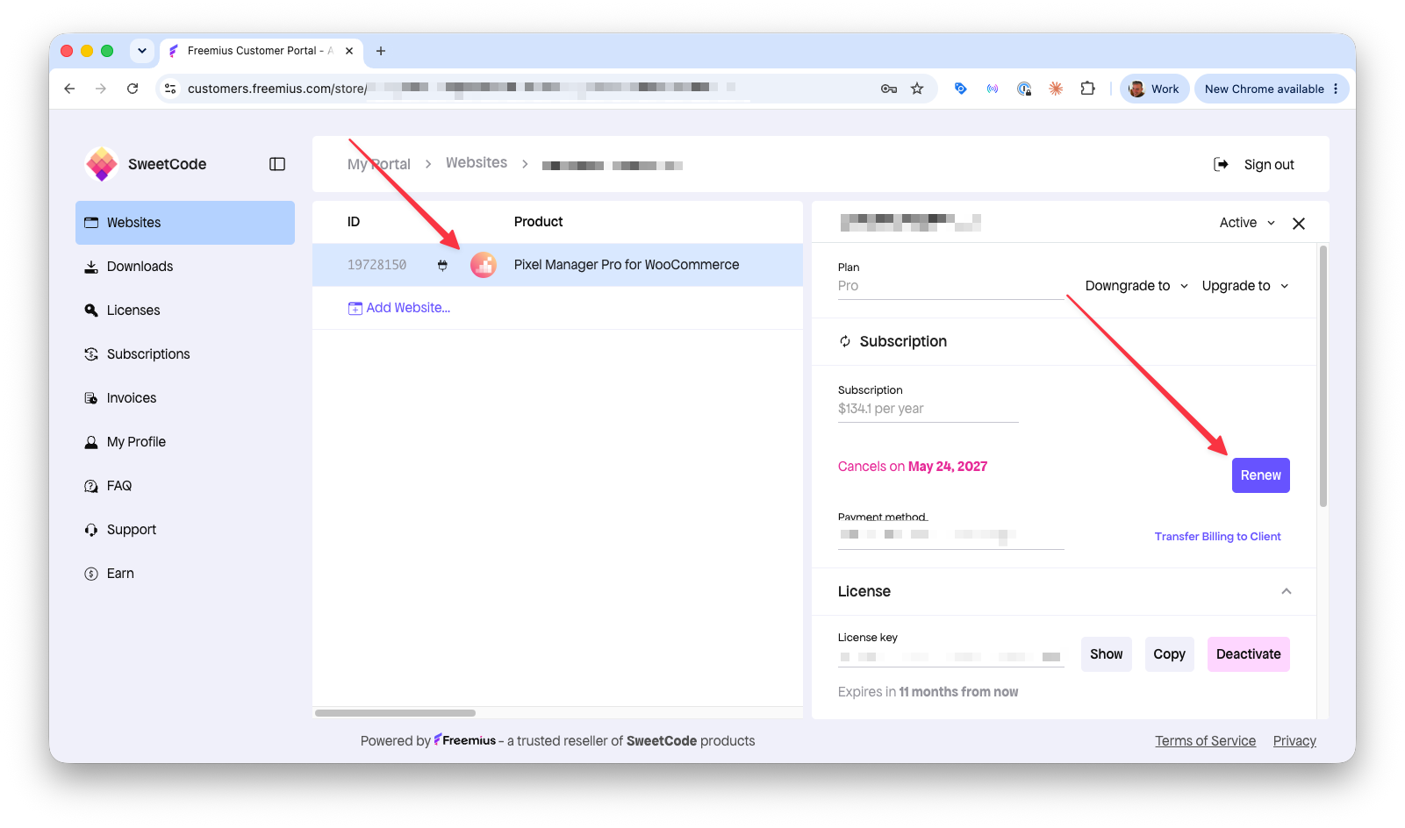The width and height of the screenshot is (1405, 828).
Task: Close the website details panel
Action: pyautogui.click(x=1299, y=224)
